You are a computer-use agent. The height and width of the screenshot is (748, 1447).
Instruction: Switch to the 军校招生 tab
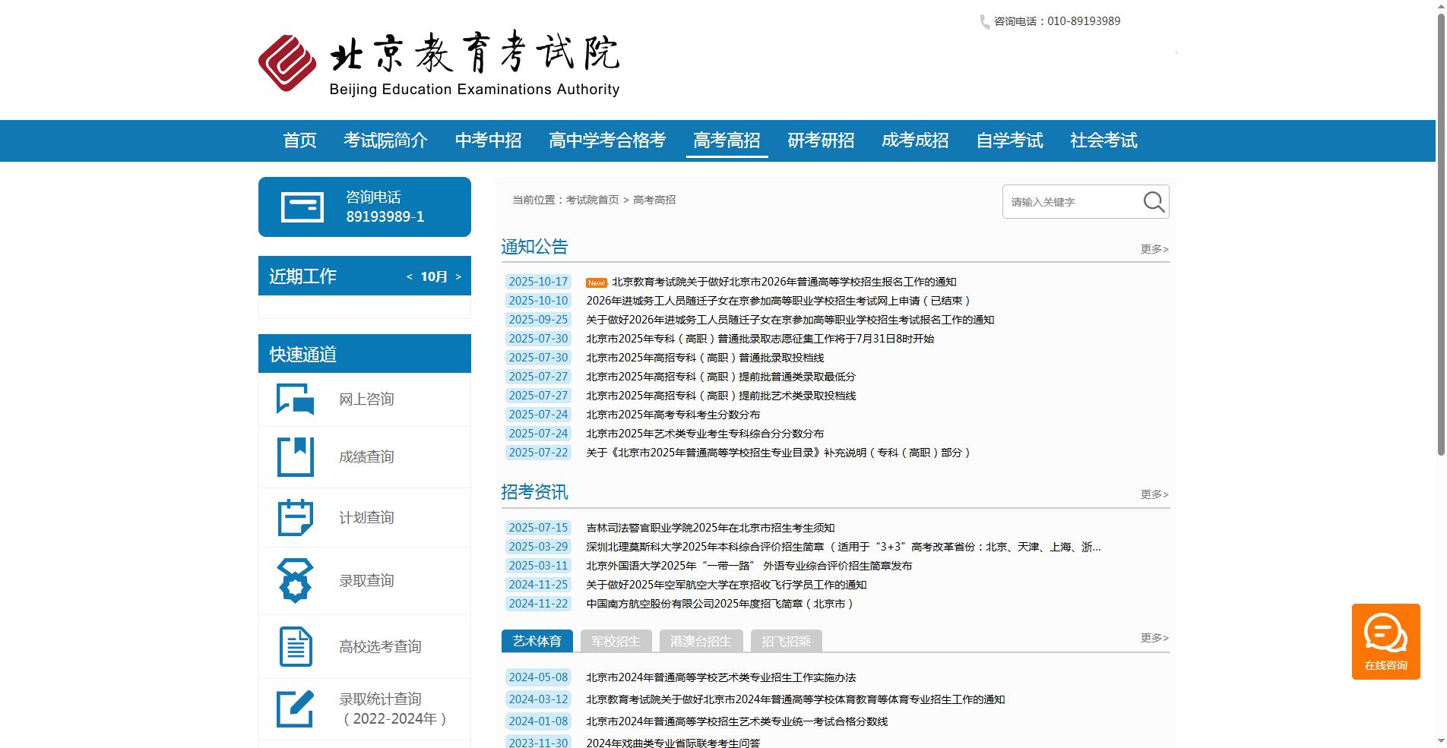click(616, 640)
